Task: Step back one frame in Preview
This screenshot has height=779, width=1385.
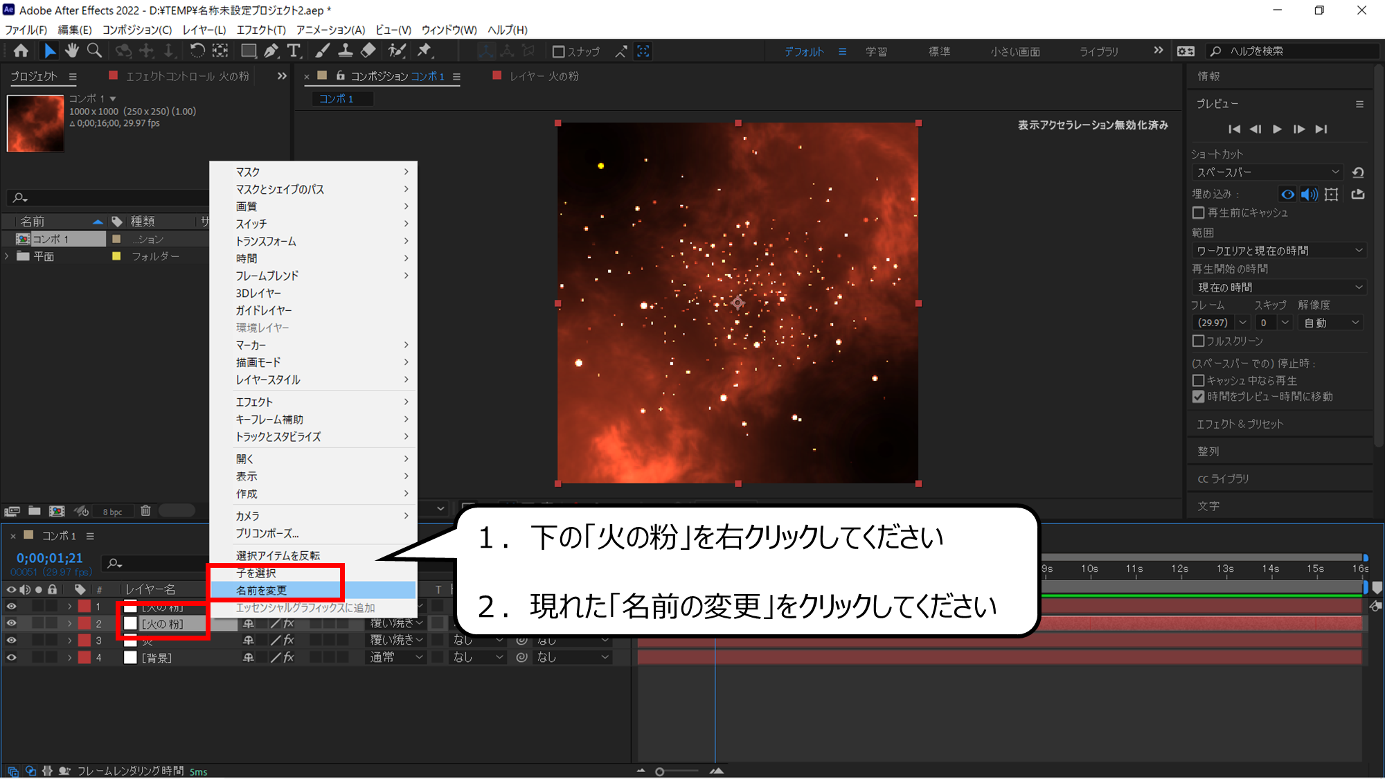Action: [1256, 129]
